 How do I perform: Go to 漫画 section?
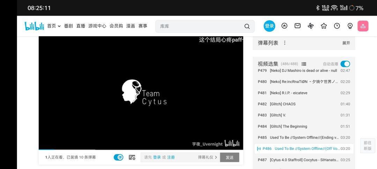coord(131,26)
